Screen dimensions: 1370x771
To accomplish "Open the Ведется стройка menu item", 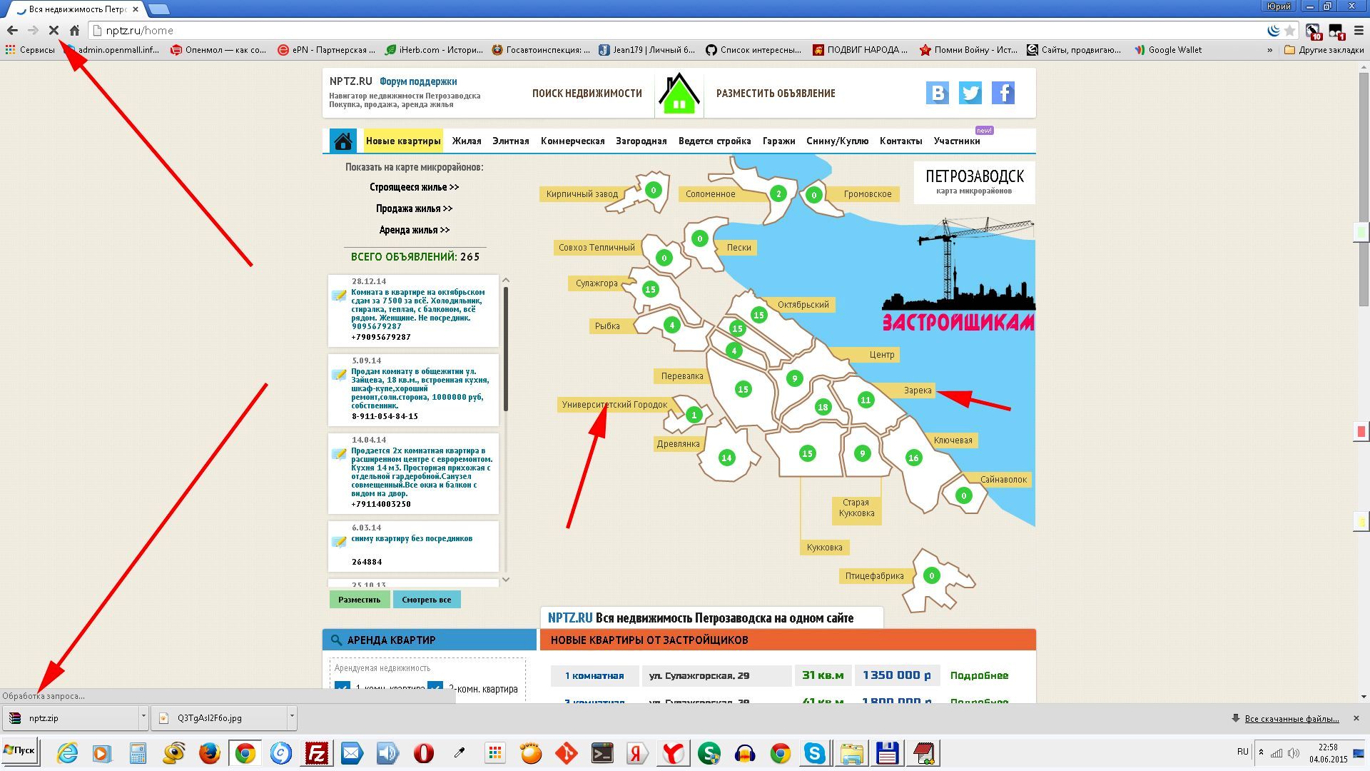I will coord(714,141).
